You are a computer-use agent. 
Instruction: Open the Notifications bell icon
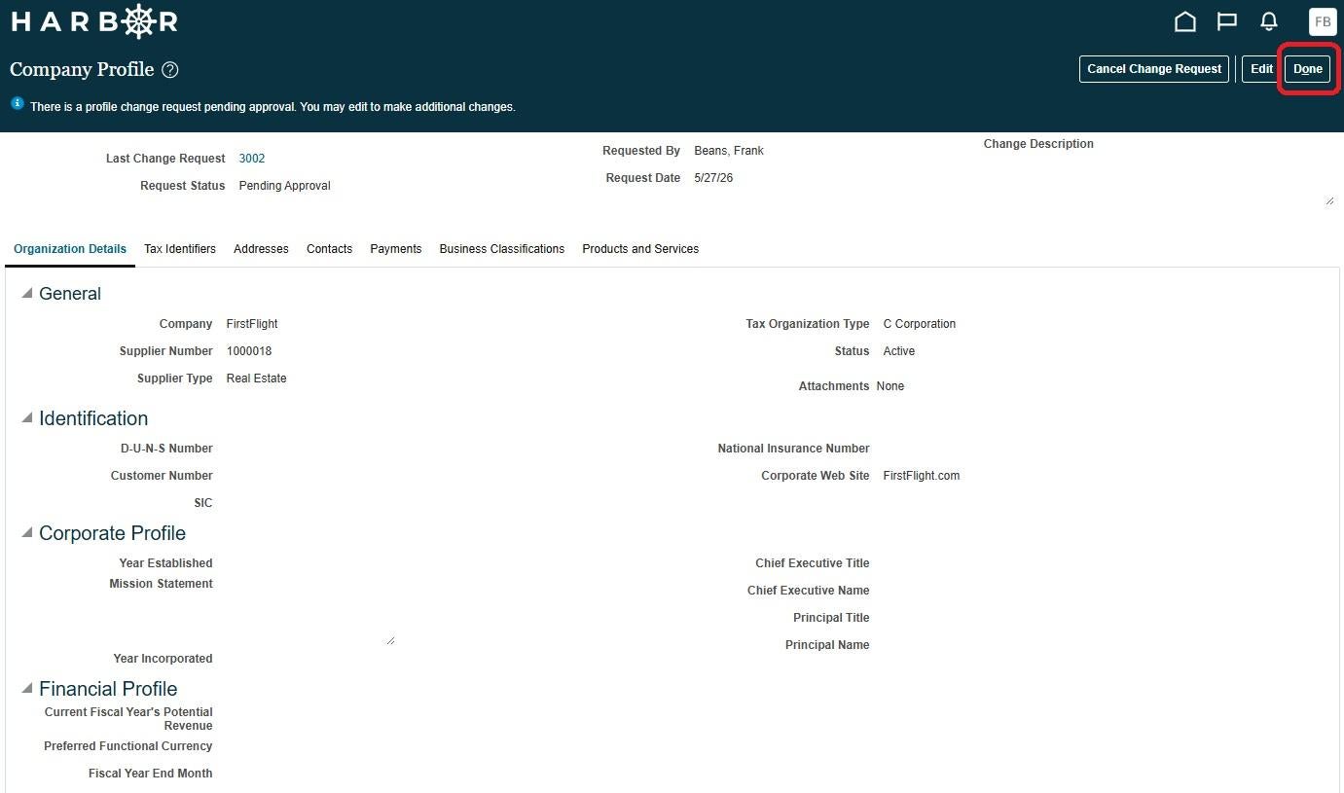coord(1269,21)
